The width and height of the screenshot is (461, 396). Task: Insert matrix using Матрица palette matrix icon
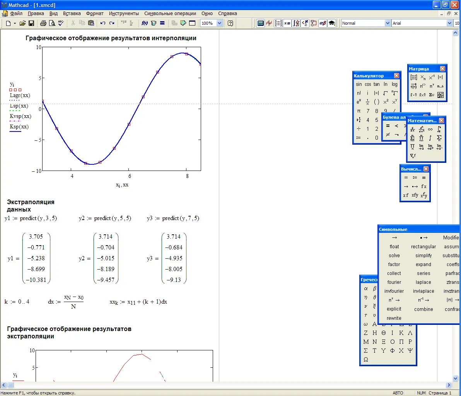[x=413, y=77]
